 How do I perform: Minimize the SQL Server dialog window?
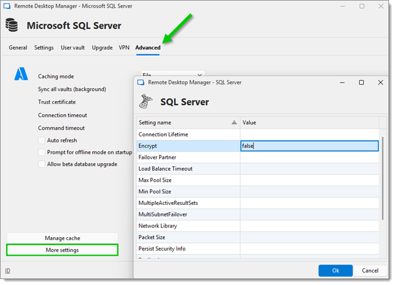point(342,82)
